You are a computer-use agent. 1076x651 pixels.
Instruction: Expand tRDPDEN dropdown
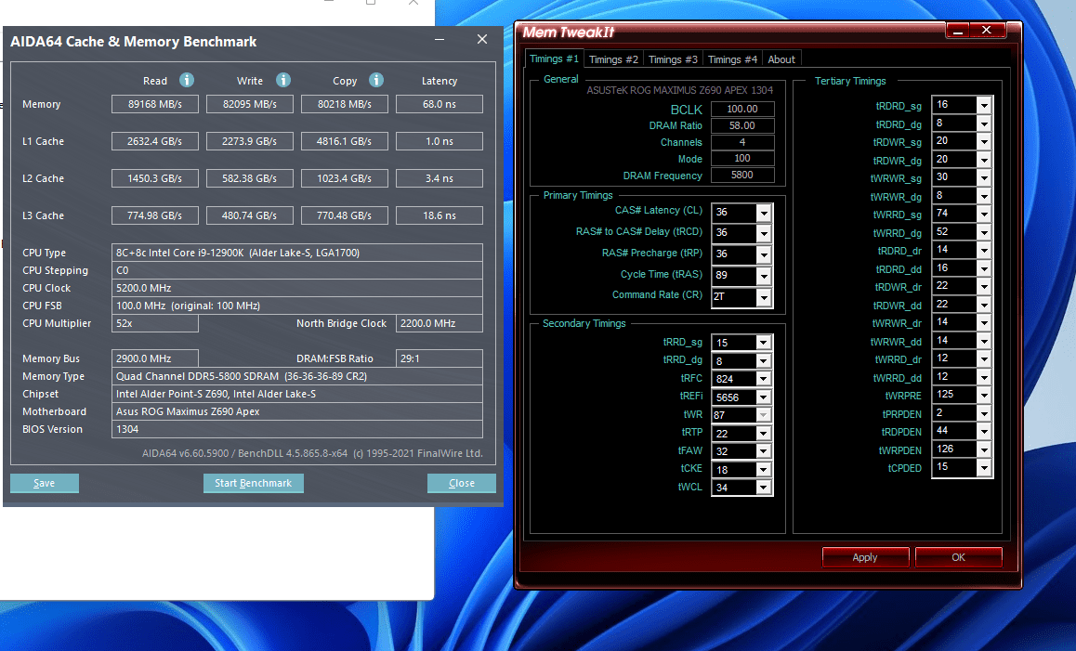click(984, 432)
